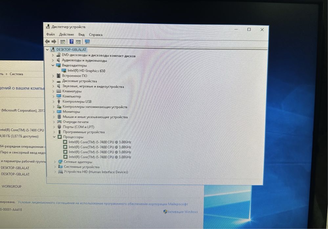Click the Контроллеры USB plug icon
The image size is (328, 229).
coord(59,101)
